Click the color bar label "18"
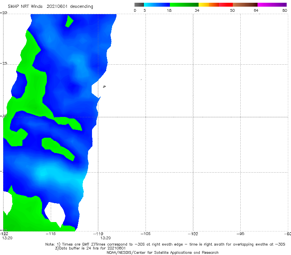This screenshot has height=255, width=291. [x=169, y=10]
